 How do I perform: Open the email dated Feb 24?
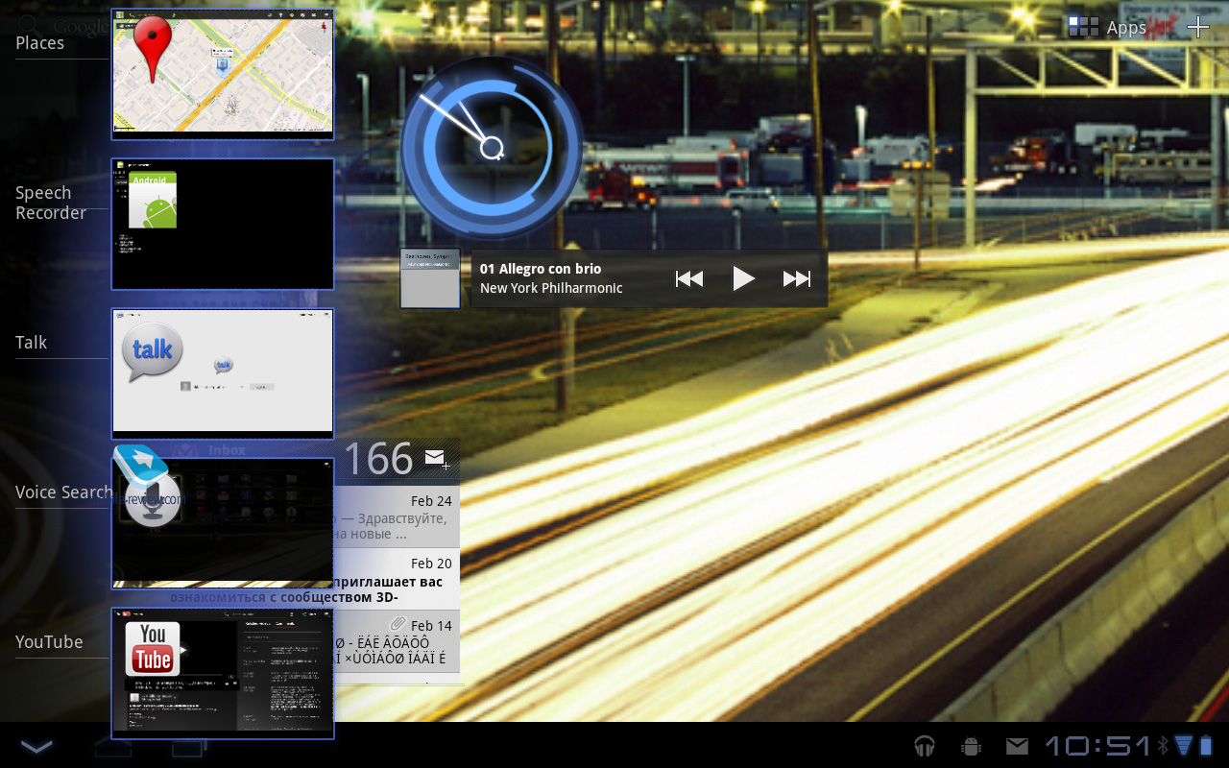coord(397,516)
